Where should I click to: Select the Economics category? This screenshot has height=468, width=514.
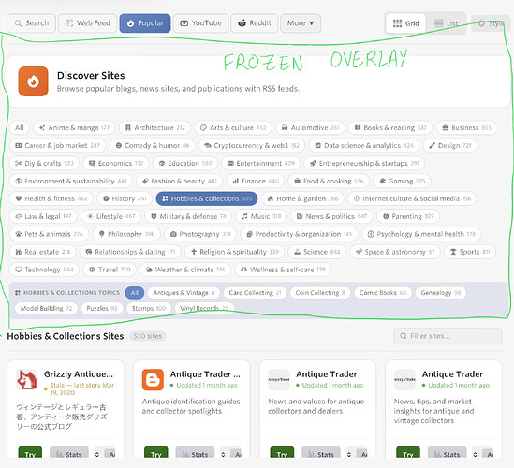(116, 163)
